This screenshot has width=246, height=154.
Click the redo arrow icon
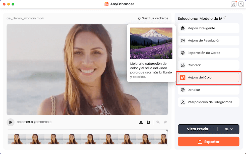tap(165, 122)
